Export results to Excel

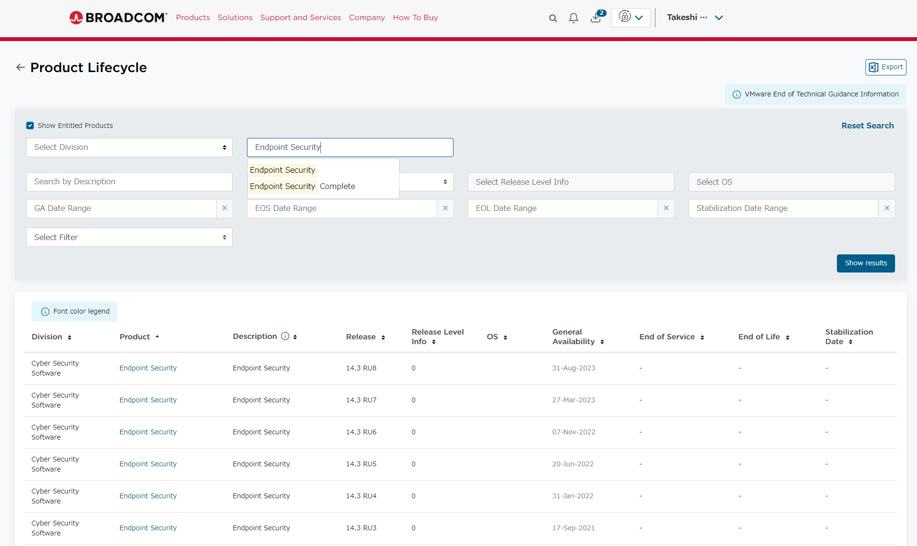pyautogui.click(x=886, y=67)
